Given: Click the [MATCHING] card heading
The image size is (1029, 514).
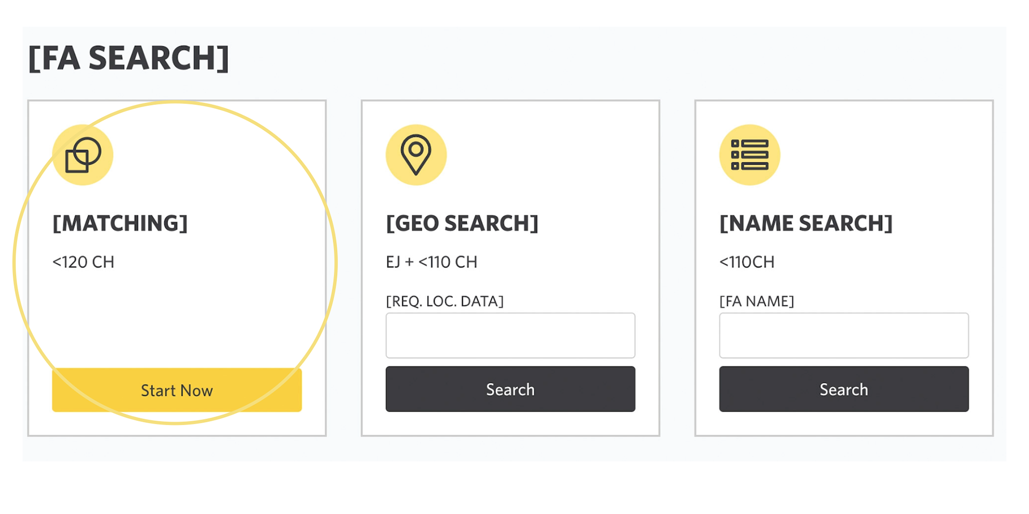Looking at the screenshot, I should (x=120, y=223).
